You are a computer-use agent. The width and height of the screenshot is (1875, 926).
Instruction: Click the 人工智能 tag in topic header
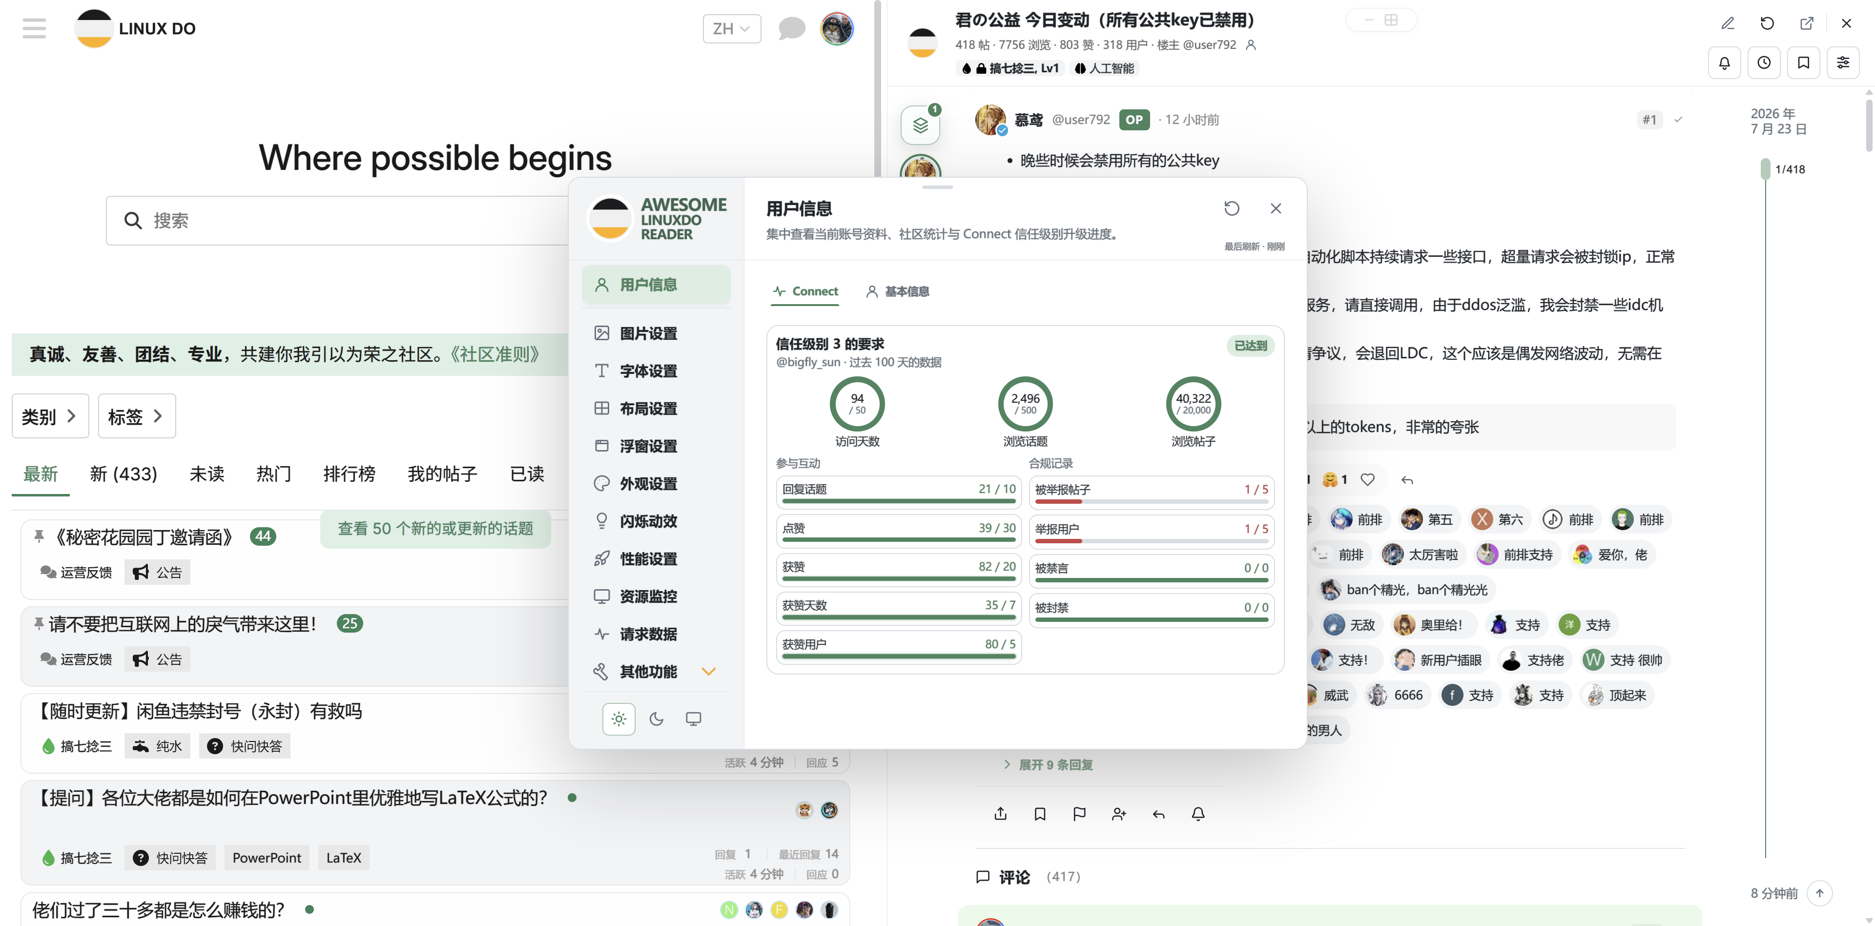[1105, 68]
